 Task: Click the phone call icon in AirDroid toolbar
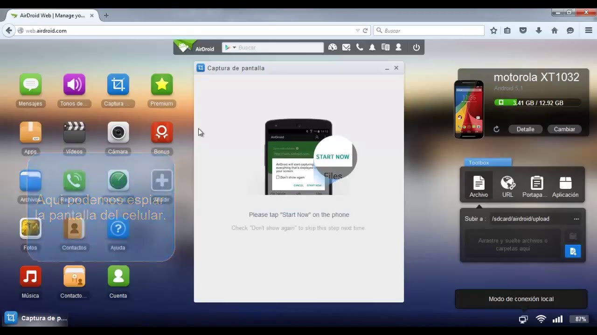pos(360,47)
